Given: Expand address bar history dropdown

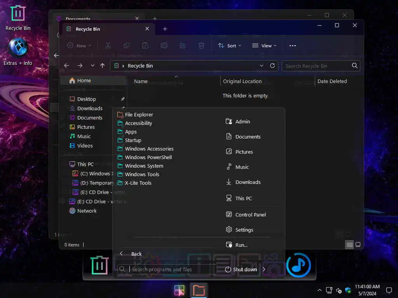Looking at the screenshot, I should pyautogui.click(x=262, y=66).
